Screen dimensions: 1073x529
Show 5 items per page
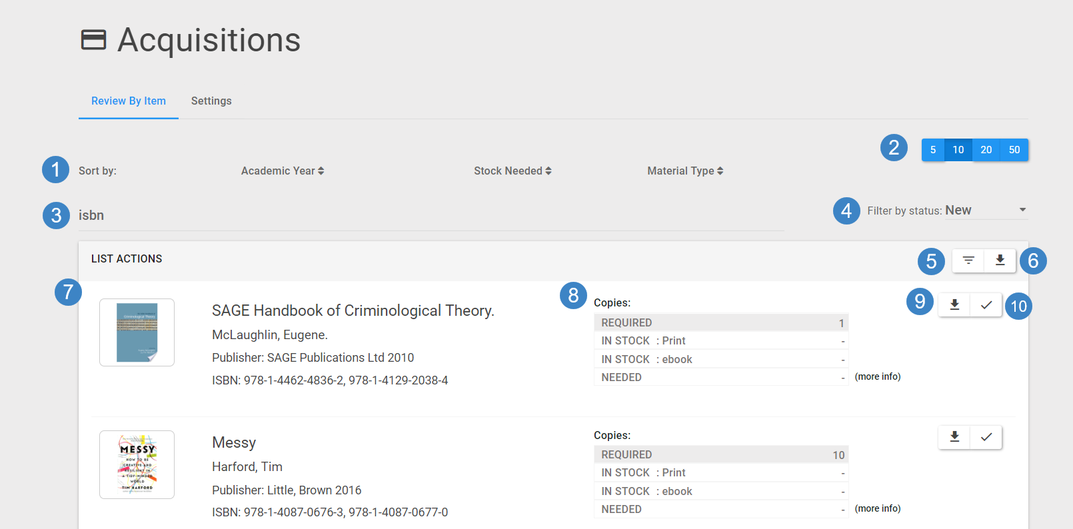(x=933, y=150)
